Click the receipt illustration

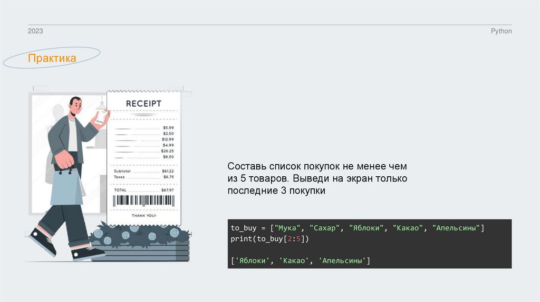pyautogui.click(x=143, y=158)
